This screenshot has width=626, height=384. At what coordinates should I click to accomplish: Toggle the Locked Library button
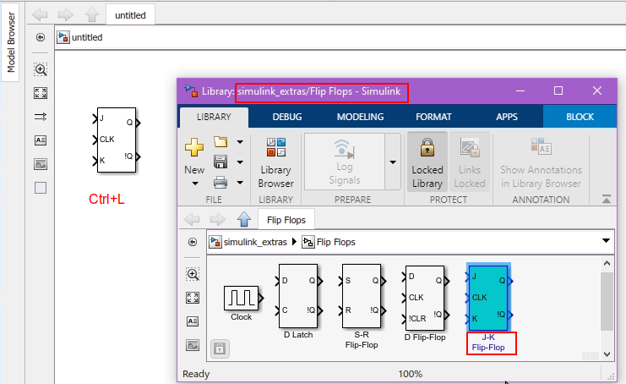click(x=427, y=163)
